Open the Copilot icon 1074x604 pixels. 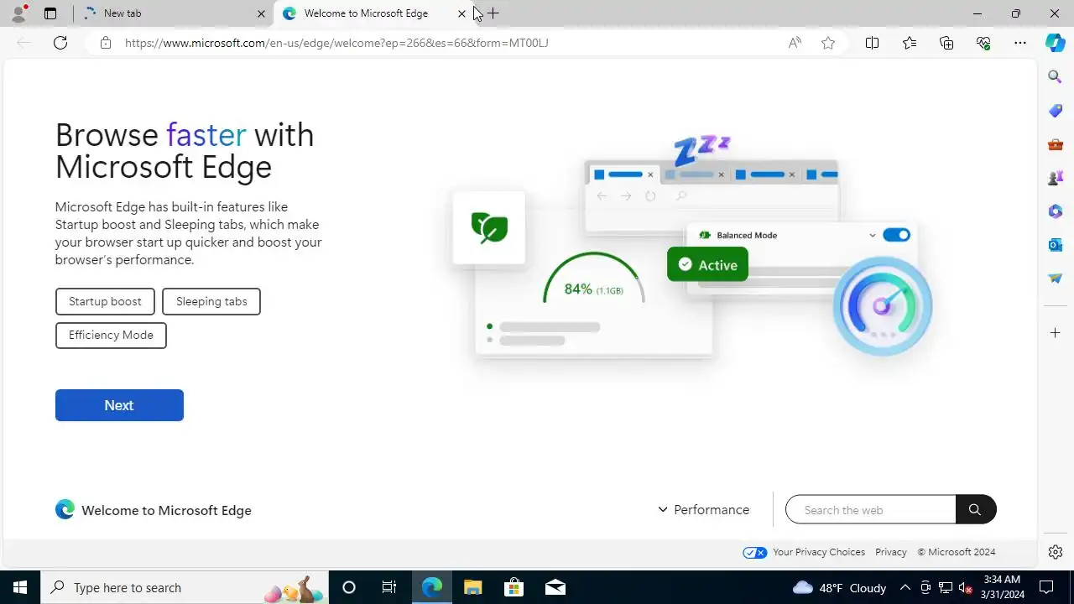pos(1056,43)
